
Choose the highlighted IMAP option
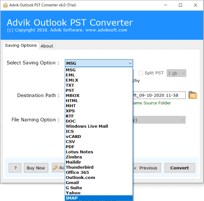[99, 198]
